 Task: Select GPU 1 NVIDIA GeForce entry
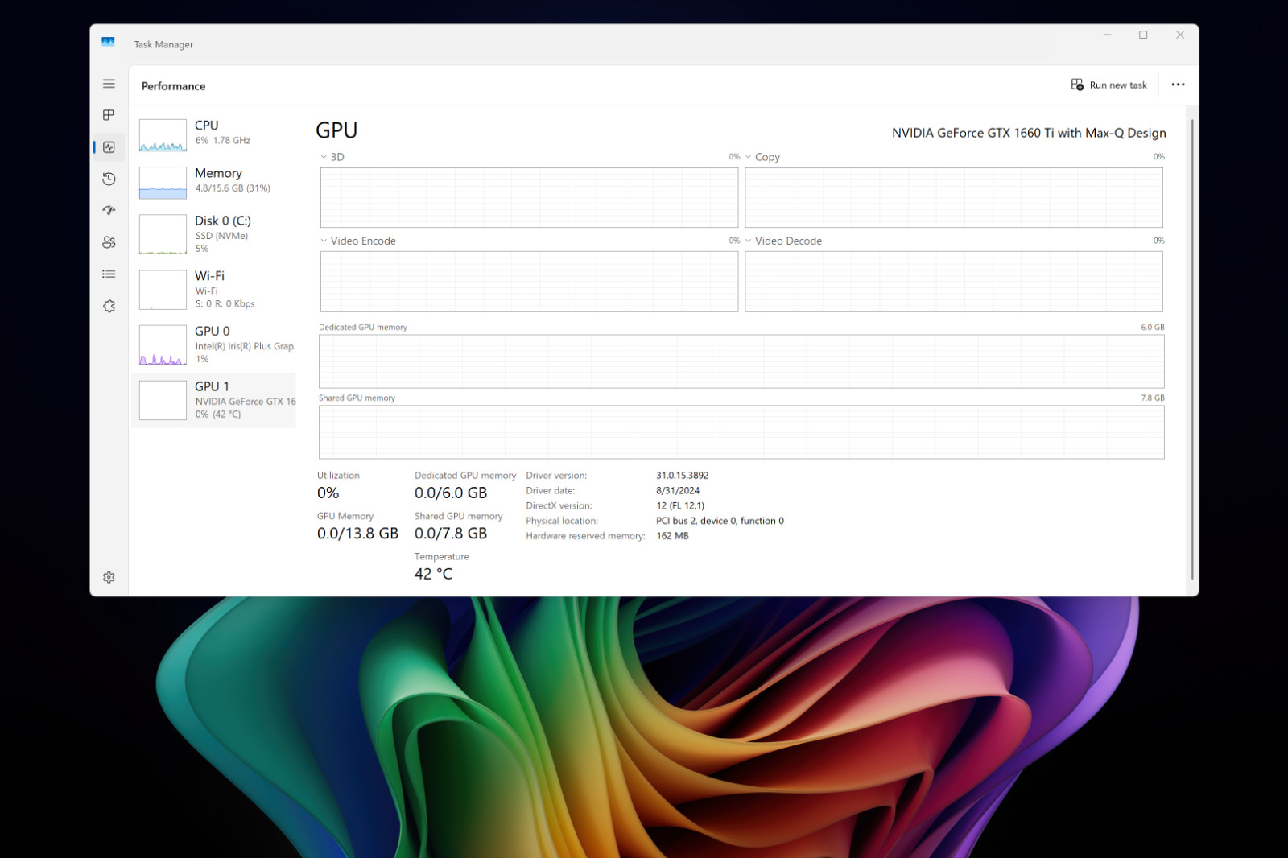(x=214, y=399)
